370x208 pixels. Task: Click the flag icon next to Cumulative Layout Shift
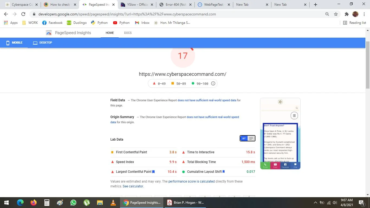223,172
